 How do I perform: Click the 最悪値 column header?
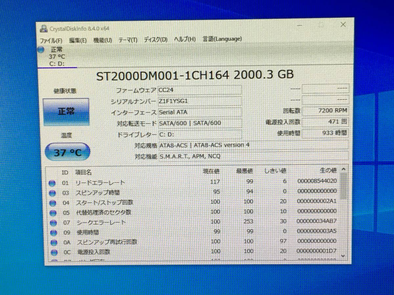point(244,171)
